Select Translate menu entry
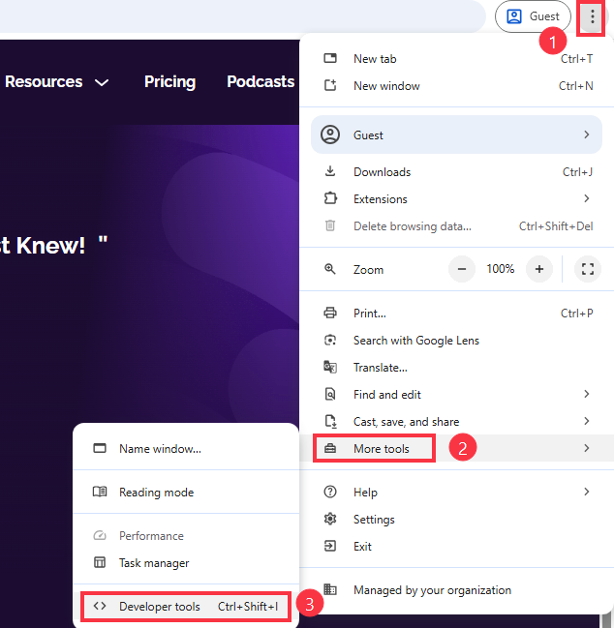This screenshot has width=614, height=628. click(x=457, y=368)
